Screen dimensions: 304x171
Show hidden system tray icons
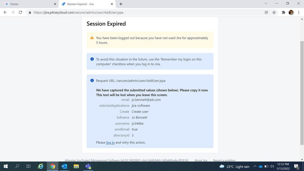click(255, 166)
